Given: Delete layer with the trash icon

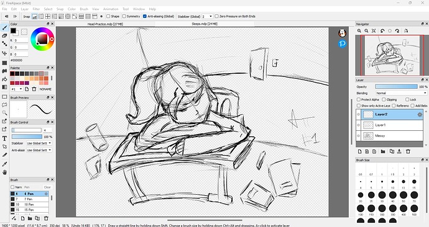Looking at the screenshot, I should (408, 151).
